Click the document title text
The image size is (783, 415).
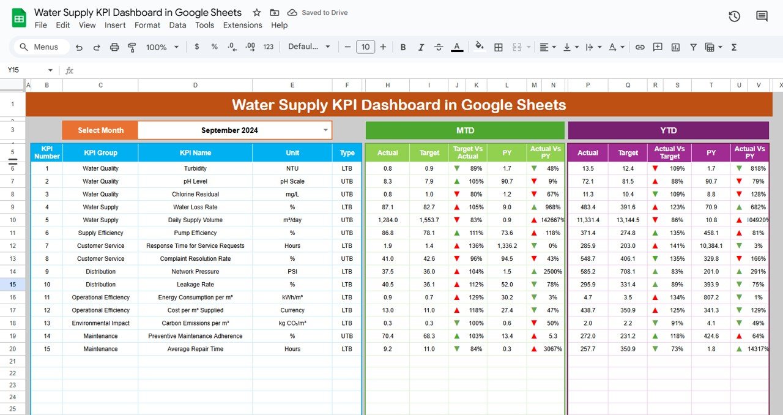pyautogui.click(x=138, y=12)
